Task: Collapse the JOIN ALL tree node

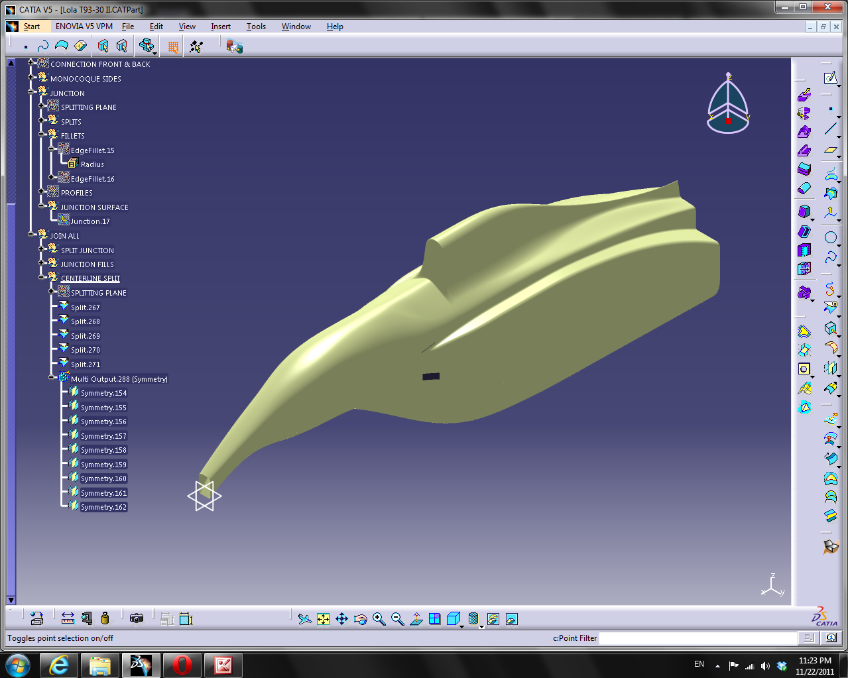Action: 30,234
